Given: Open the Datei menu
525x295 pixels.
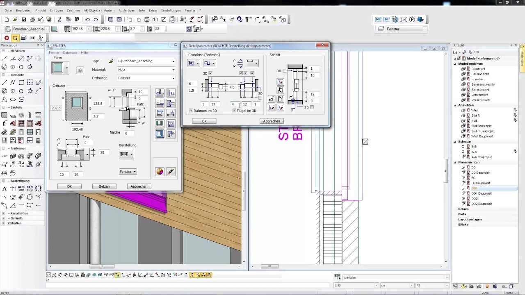Looking at the screenshot, I should [8, 10].
